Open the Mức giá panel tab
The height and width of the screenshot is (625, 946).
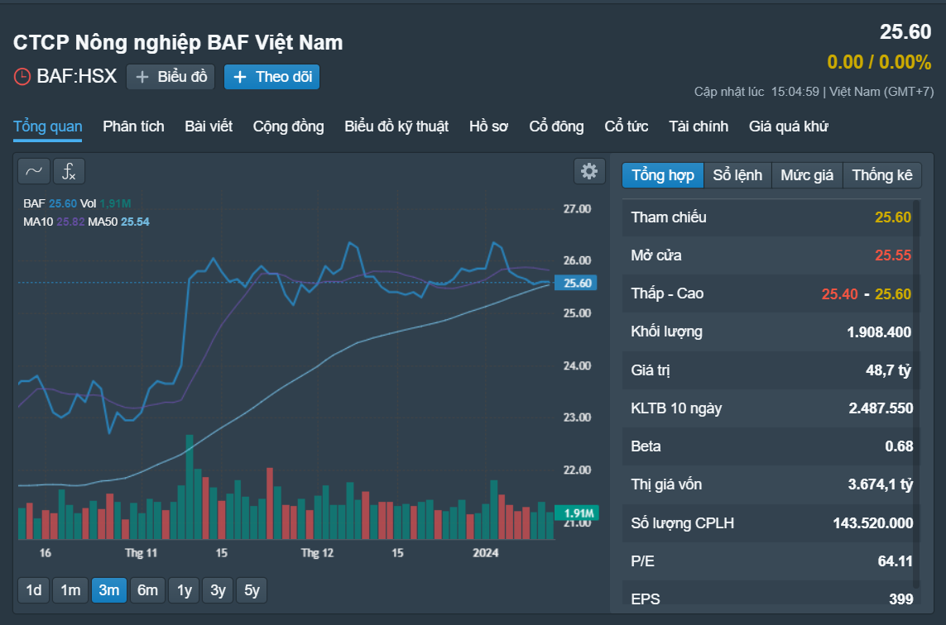pyautogui.click(x=807, y=175)
